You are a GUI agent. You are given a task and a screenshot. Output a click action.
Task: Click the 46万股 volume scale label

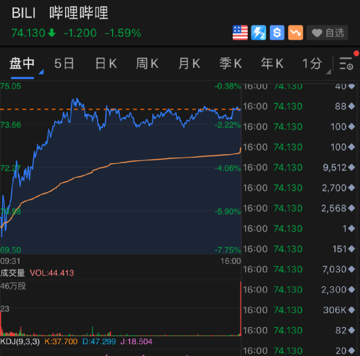pos(13,286)
